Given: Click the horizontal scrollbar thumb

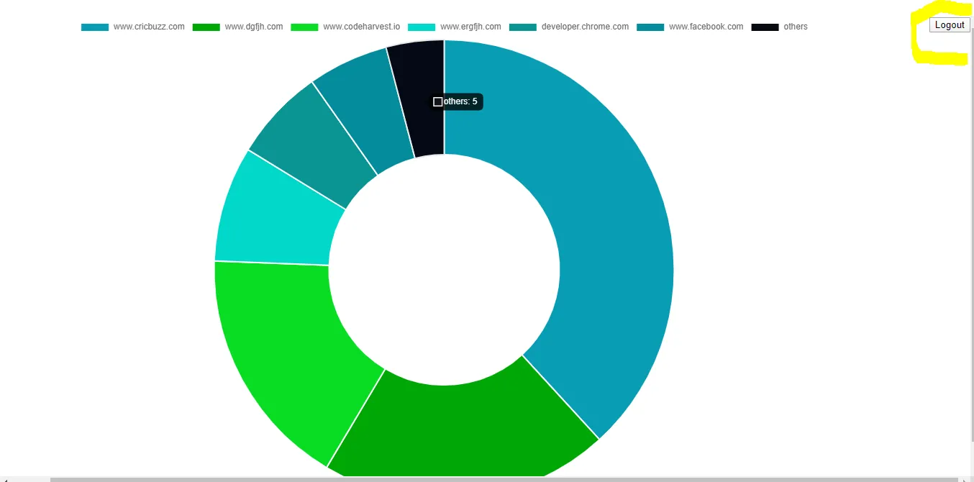Looking at the screenshot, I should click(x=505, y=478).
